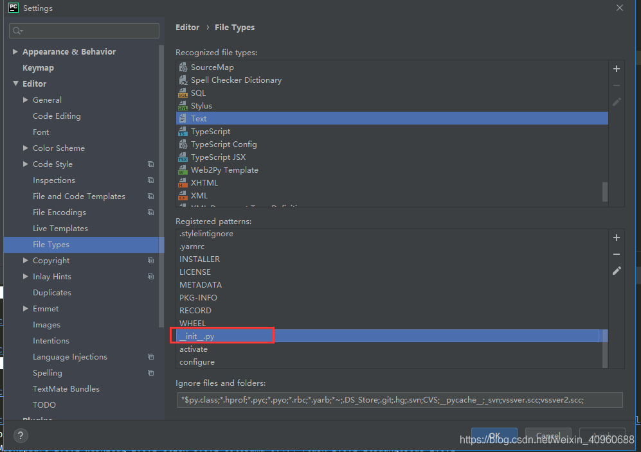Click the copy icon beside File Encodings
This screenshot has height=452, width=641.
tap(151, 213)
